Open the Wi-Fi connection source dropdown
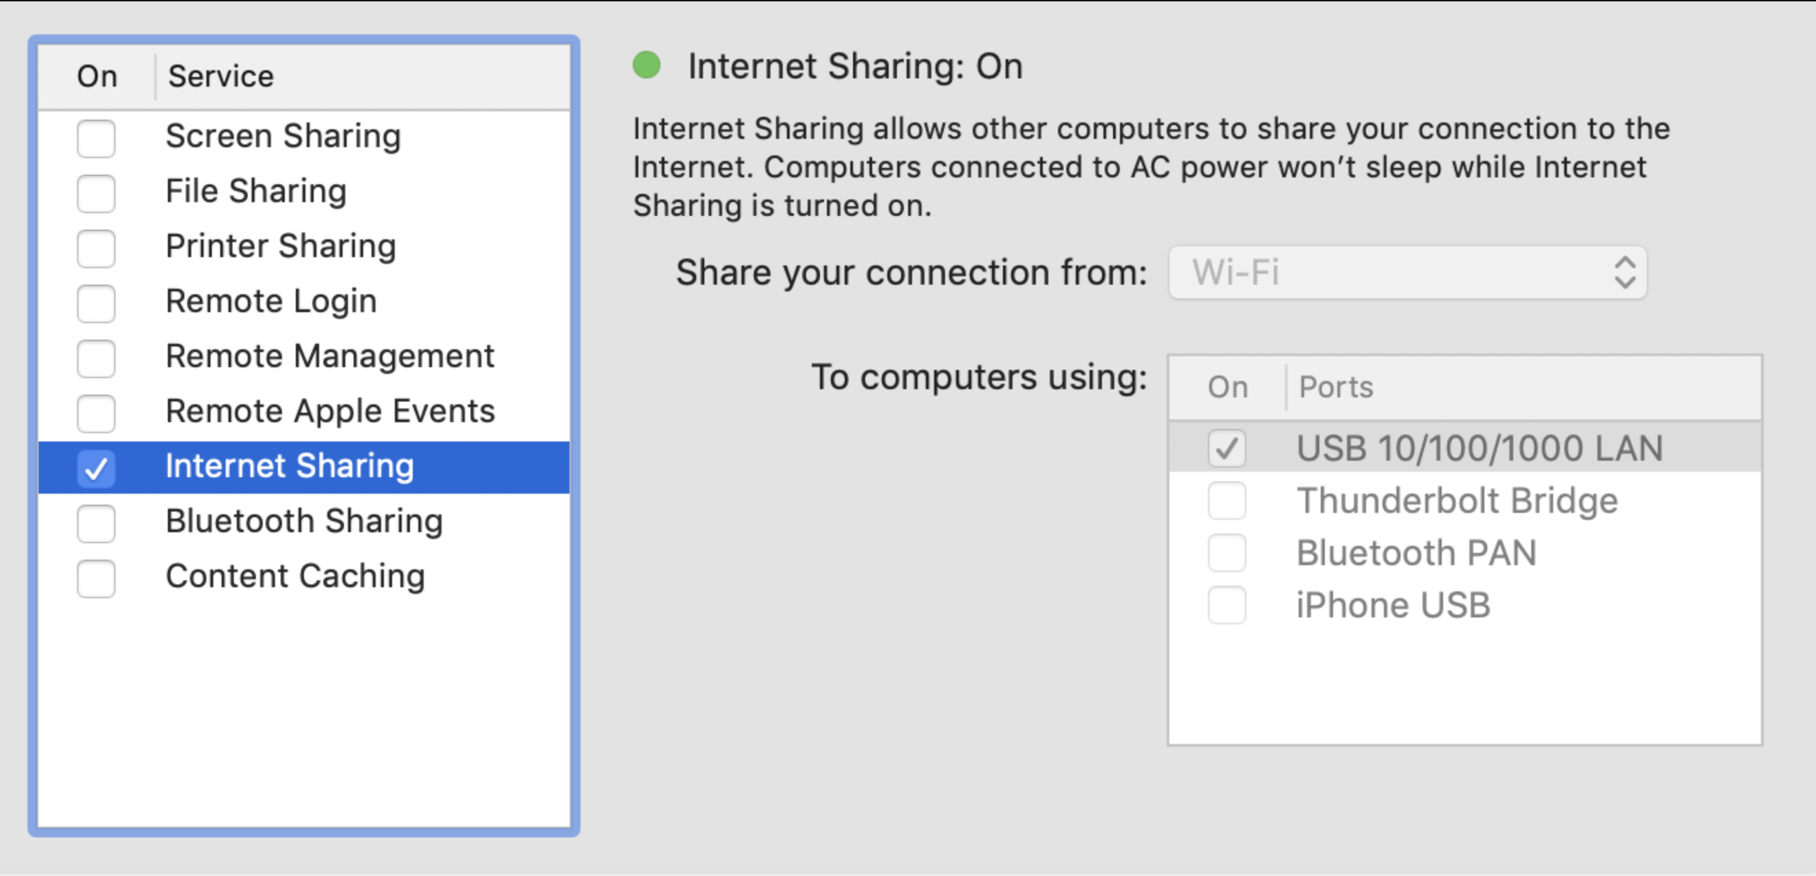This screenshot has width=1816, height=876. [x=1407, y=273]
